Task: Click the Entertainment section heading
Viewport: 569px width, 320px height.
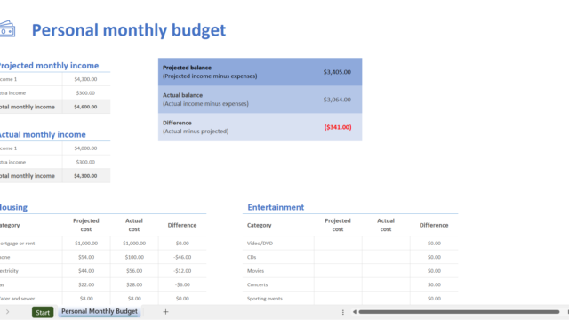Action: [x=276, y=207]
